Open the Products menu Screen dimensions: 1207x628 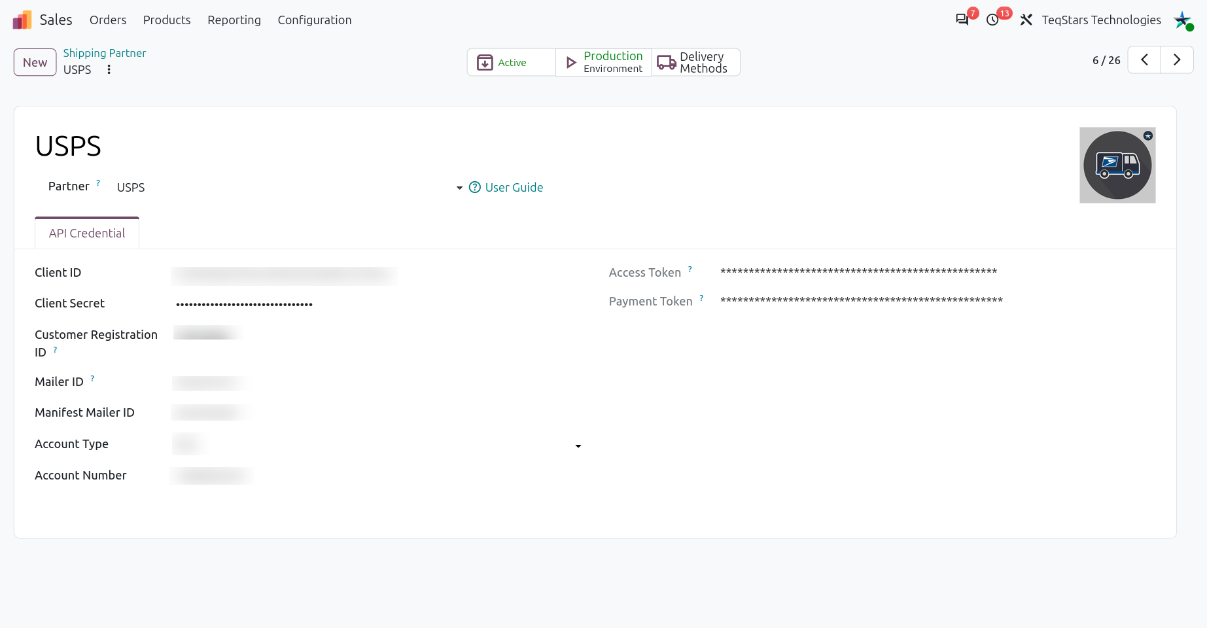tap(167, 20)
